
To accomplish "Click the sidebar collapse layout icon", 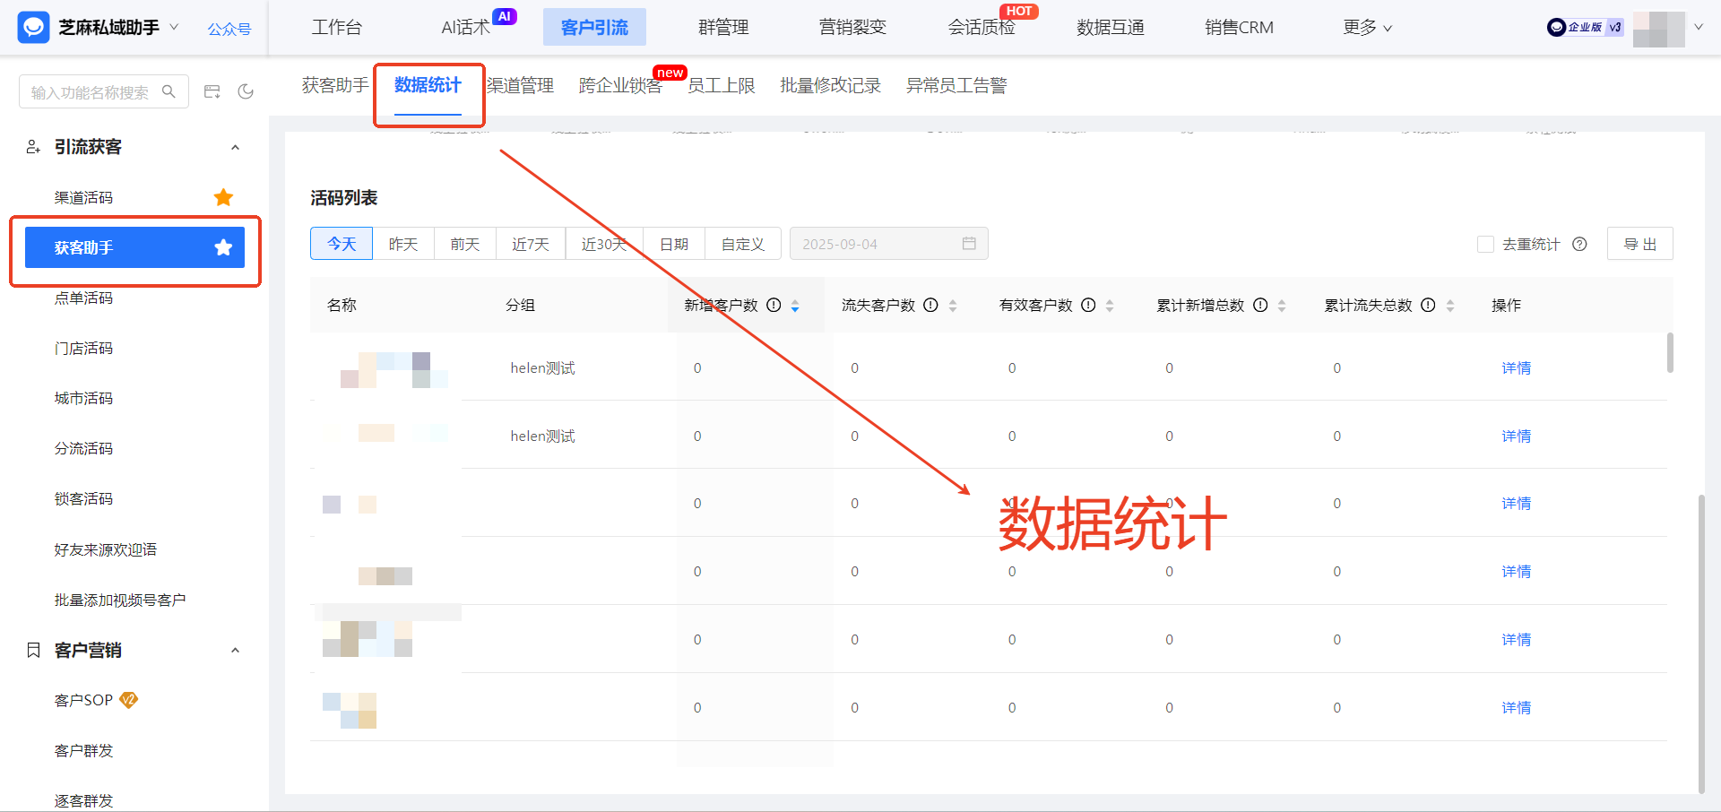I will pyautogui.click(x=212, y=91).
